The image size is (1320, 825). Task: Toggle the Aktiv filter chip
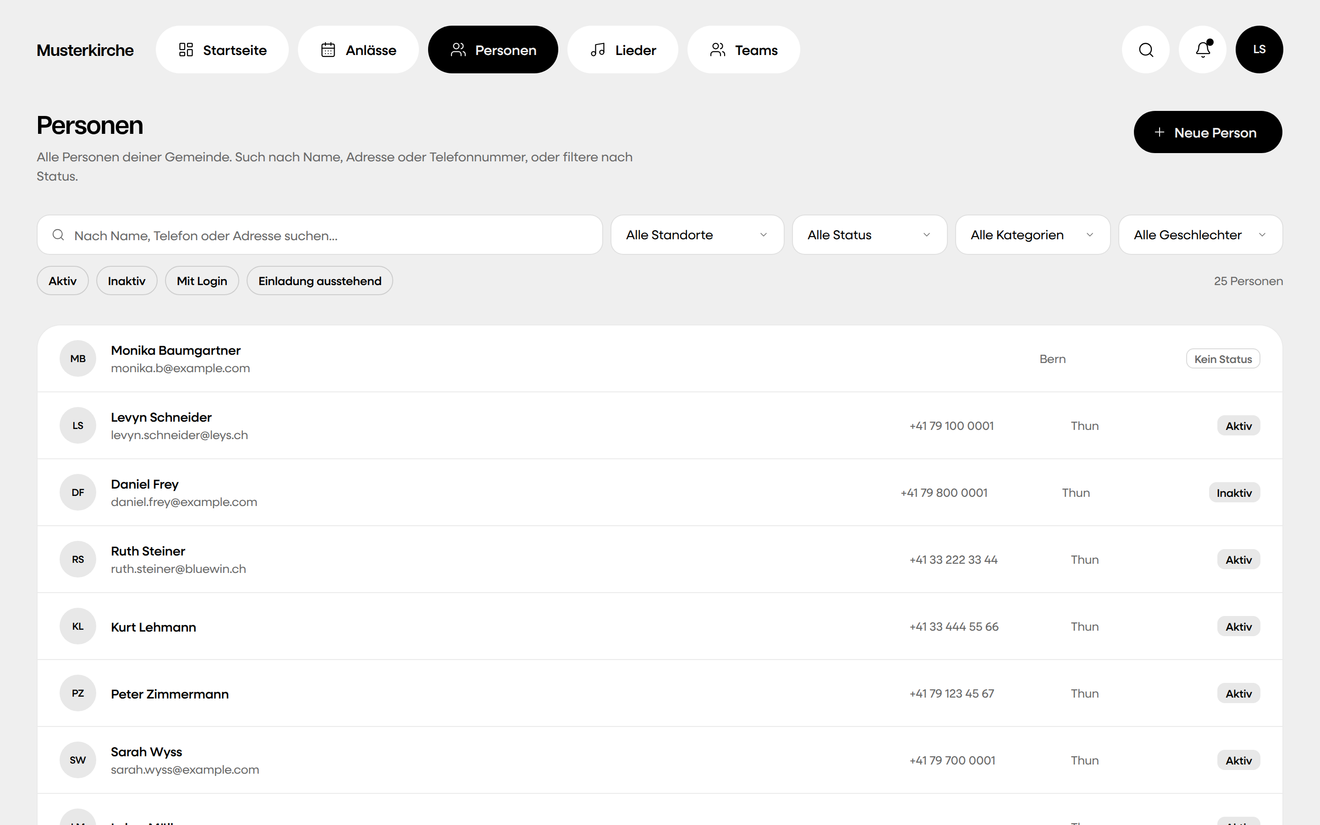(63, 280)
